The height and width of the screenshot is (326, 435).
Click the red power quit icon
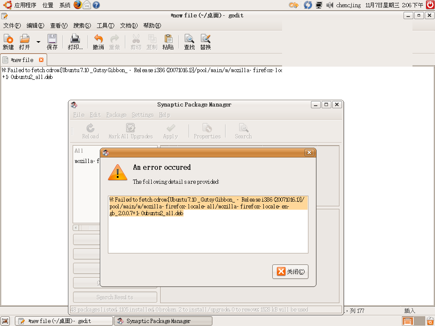click(x=430, y=5)
